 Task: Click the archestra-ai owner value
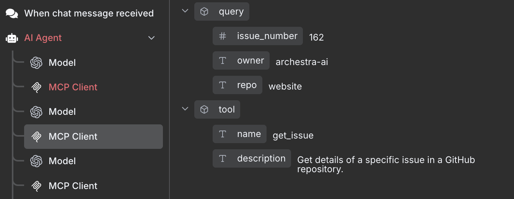pos(302,62)
